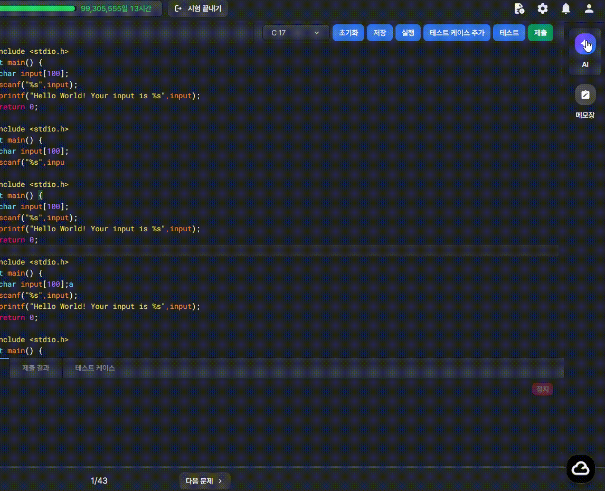This screenshot has width=605, height=491.
Task: Click the 1/43 problem counter
Action: click(99, 481)
